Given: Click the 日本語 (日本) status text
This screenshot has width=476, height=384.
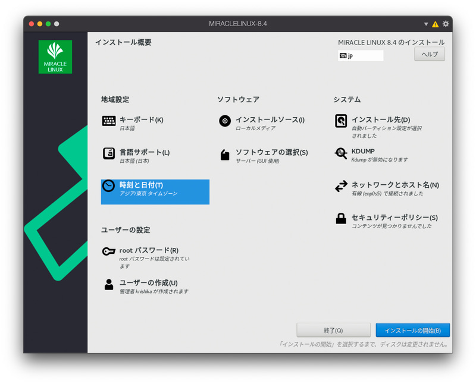Looking at the screenshot, I should 134,161.
